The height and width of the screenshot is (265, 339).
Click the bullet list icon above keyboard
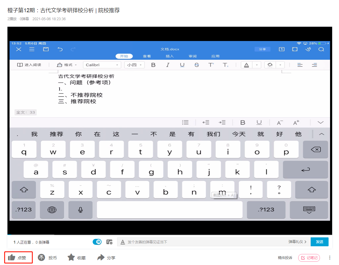click(x=185, y=122)
